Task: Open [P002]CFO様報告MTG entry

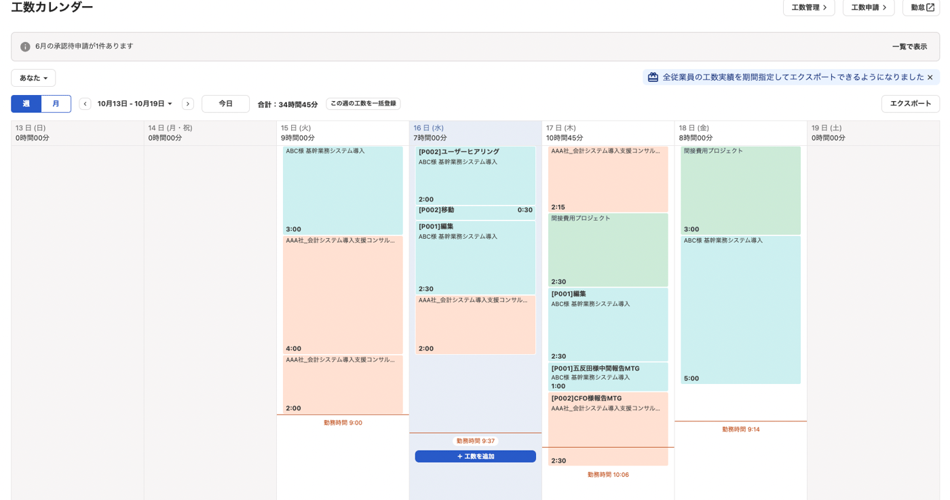Action: pos(608,429)
